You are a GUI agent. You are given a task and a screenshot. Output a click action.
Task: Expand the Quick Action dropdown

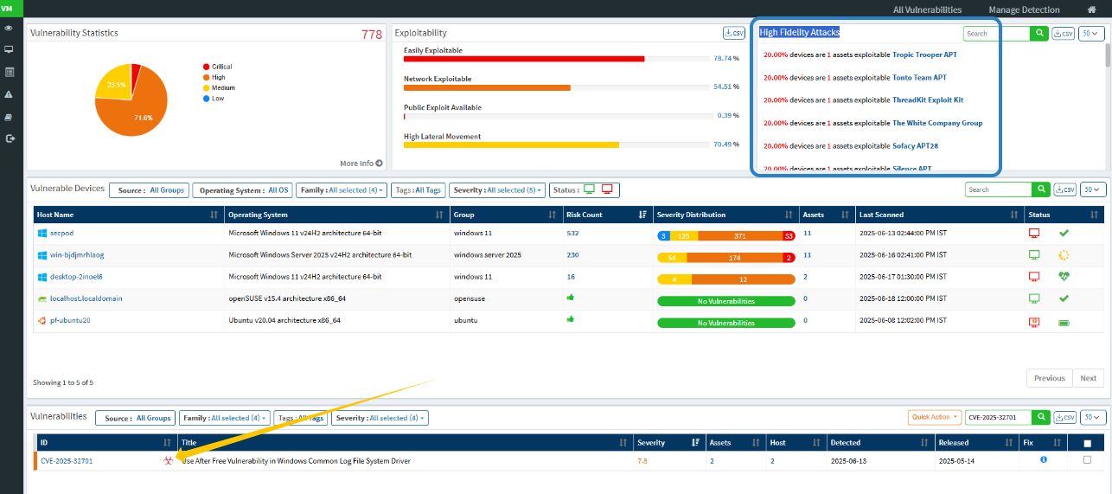coord(935,417)
